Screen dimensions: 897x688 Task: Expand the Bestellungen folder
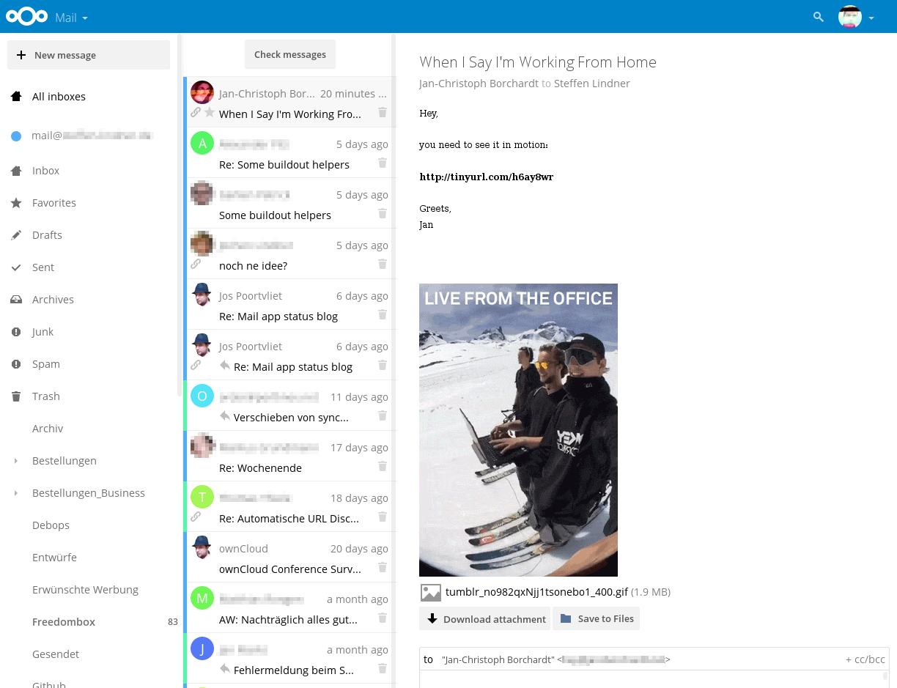(14, 460)
